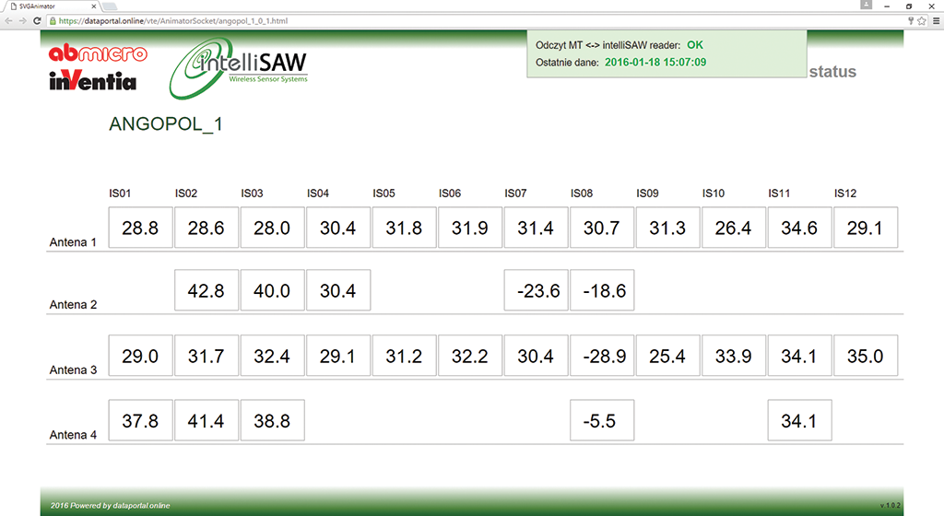Screen dimensions: 944x516
Task: Click the browser back arrow
Action: click(8, 19)
